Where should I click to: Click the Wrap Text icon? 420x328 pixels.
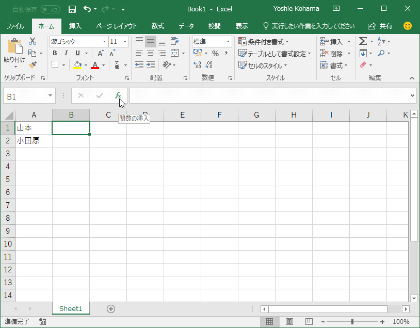click(x=174, y=41)
